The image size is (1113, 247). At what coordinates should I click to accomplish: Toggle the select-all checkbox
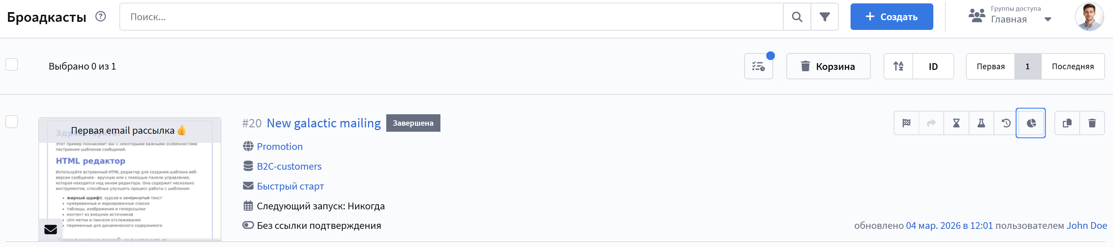[12, 65]
